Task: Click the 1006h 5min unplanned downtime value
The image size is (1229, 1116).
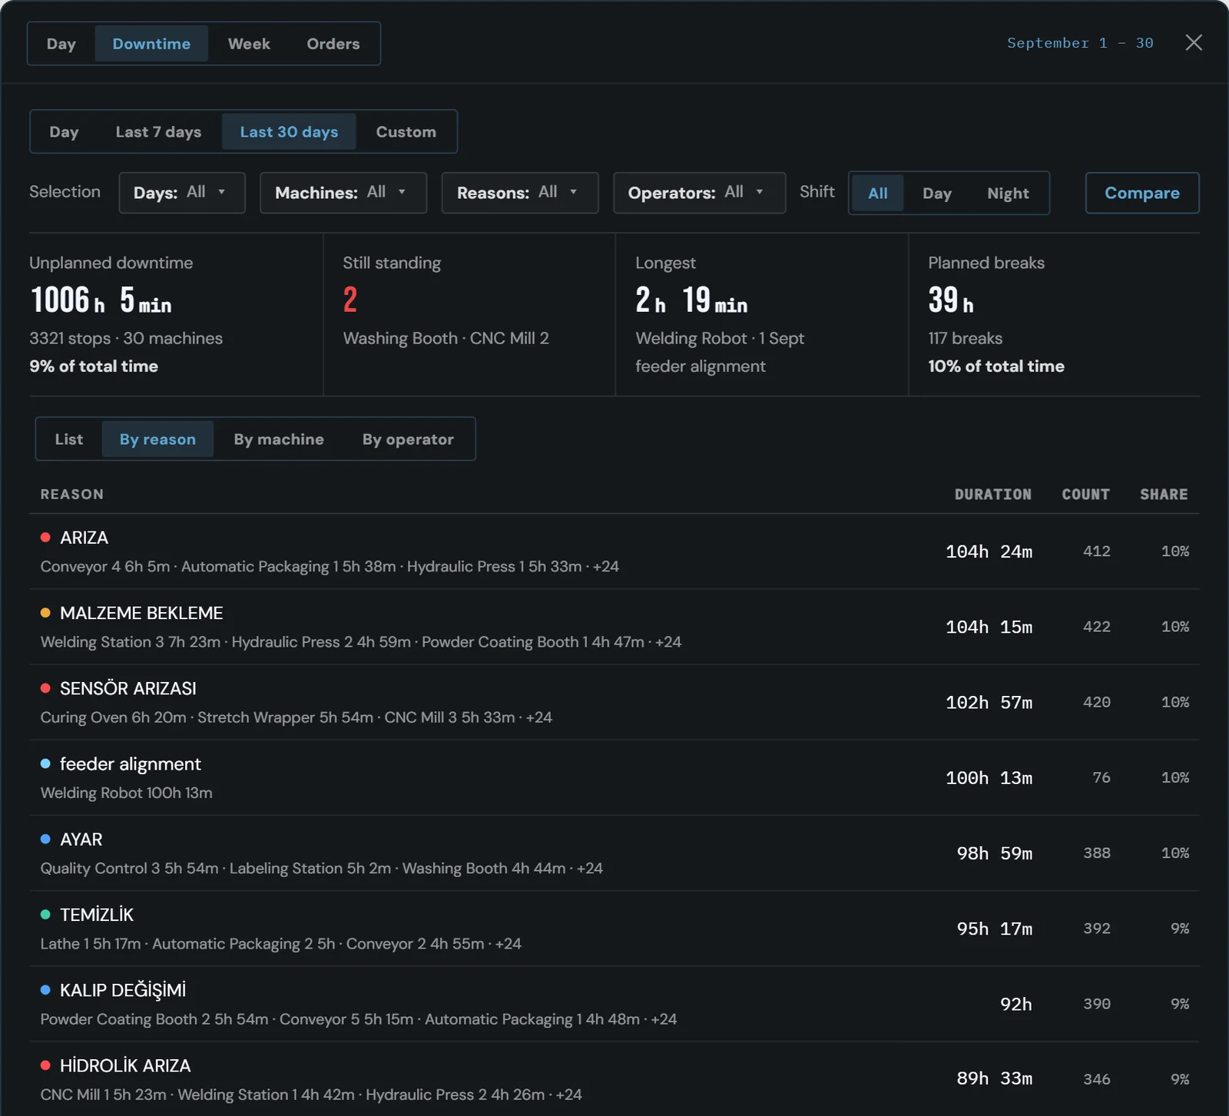Action: point(101,300)
